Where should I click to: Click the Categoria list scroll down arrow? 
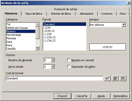[x=37, y=48]
